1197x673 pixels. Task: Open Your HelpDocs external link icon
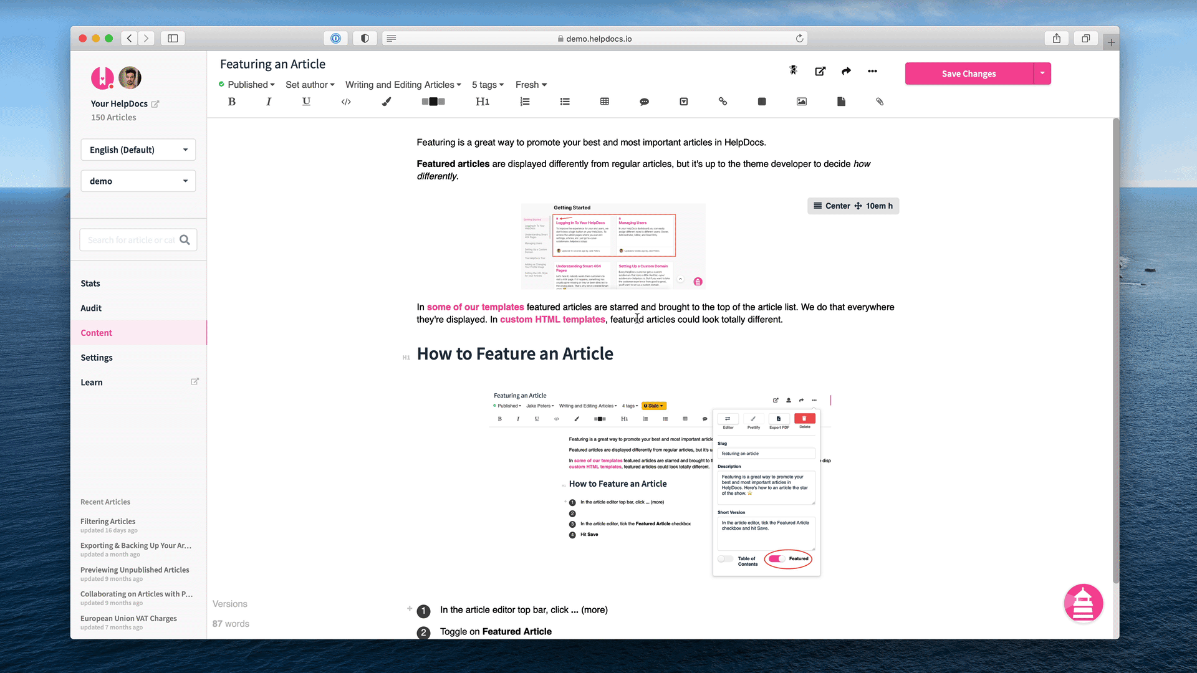click(155, 104)
